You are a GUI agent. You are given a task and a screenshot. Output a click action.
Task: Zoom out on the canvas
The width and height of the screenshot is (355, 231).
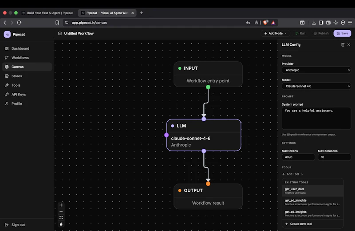tap(61, 211)
